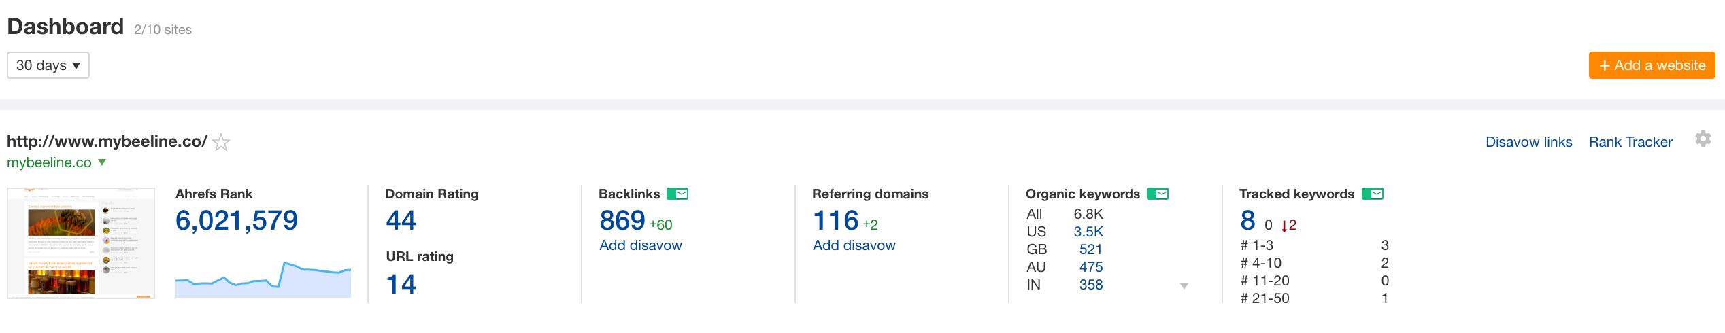This screenshot has height=333, width=1725.
Task: Click the Ahrefs Rank trend chart
Action: pos(263,279)
